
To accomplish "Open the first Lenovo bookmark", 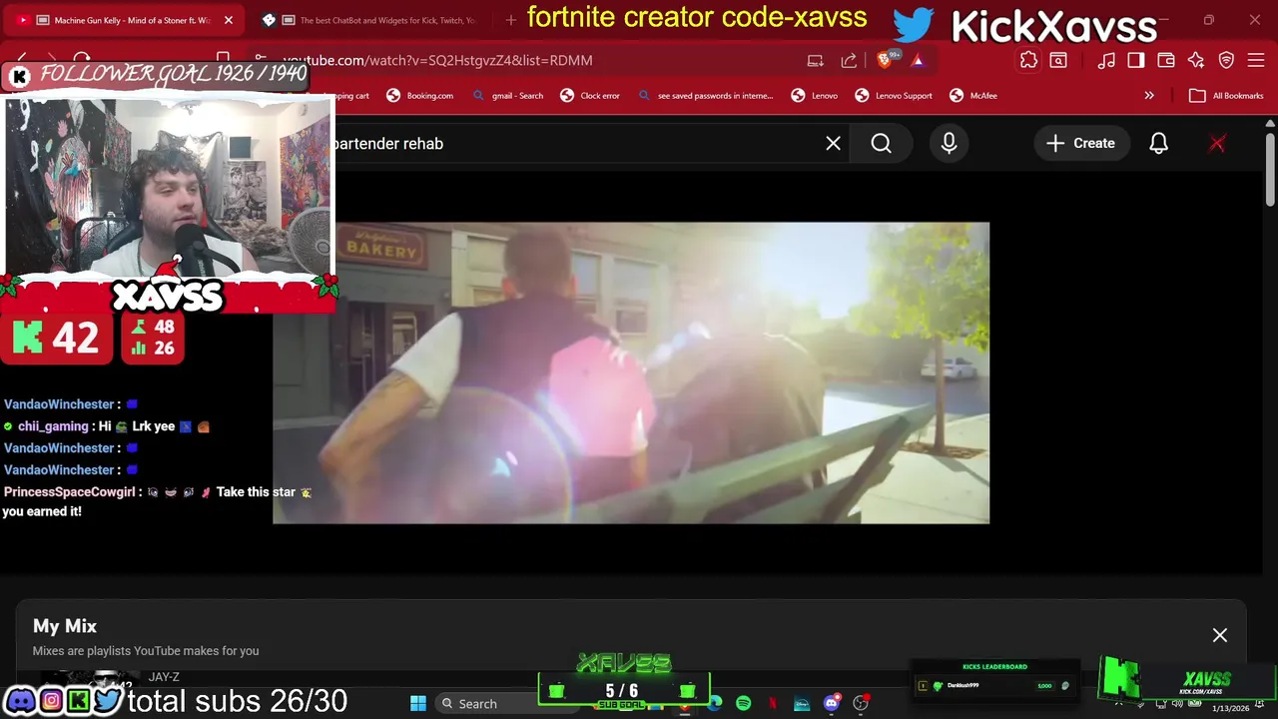I will pyautogui.click(x=815, y=96).
